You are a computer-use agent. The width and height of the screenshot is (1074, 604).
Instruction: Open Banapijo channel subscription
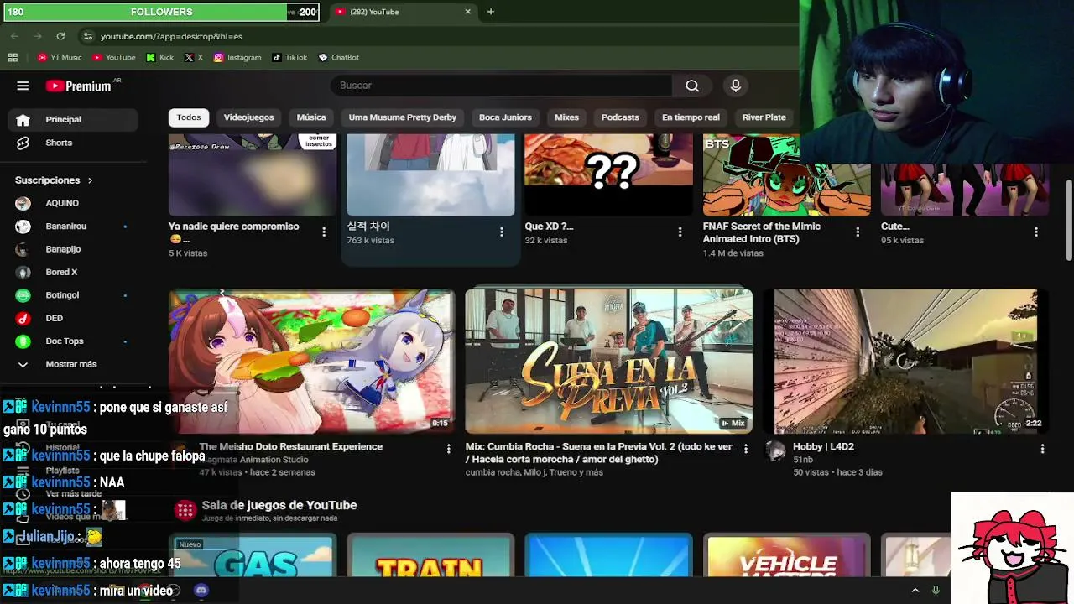[73, 249]
